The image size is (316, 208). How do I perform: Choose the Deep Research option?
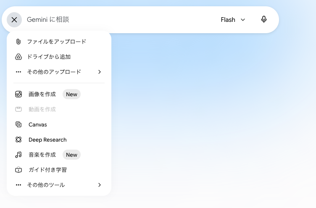(x=59, y=140)
